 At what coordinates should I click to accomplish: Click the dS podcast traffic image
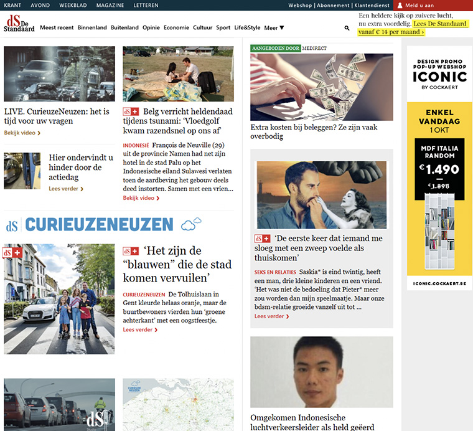pos(59,405)
